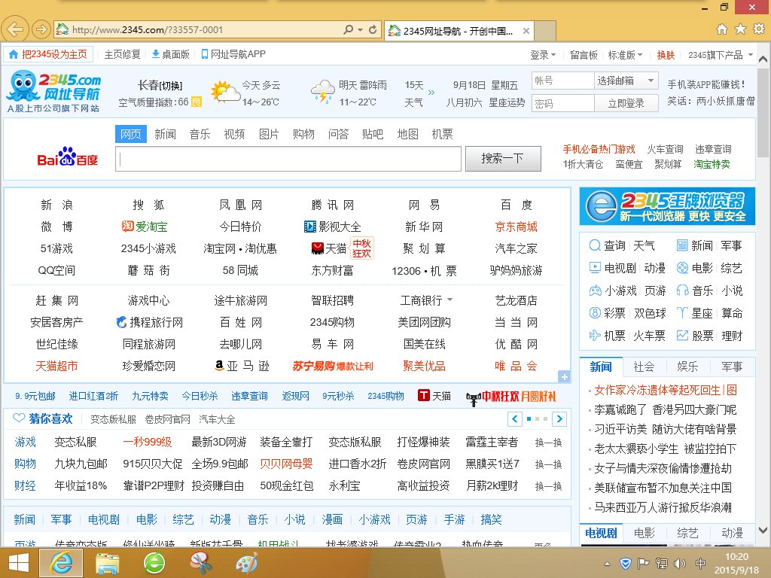Click the 电视剧 TV screen icon
This screenshot has height=578, width=771.
coord(595,267)
